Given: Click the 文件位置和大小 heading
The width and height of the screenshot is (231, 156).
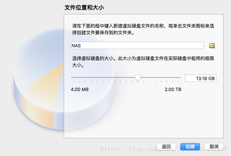Looking at the screenshot, I should pos(84,7).
